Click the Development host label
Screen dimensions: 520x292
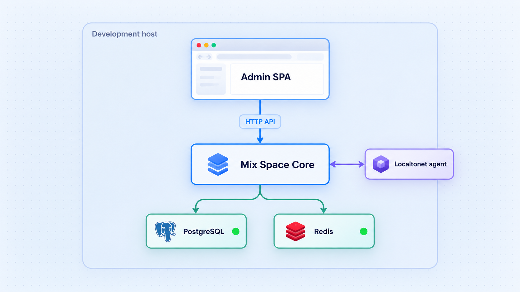click(x=125, y=34)
